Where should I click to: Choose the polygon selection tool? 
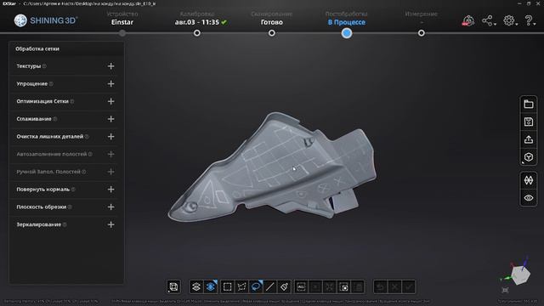click(241, 287)
